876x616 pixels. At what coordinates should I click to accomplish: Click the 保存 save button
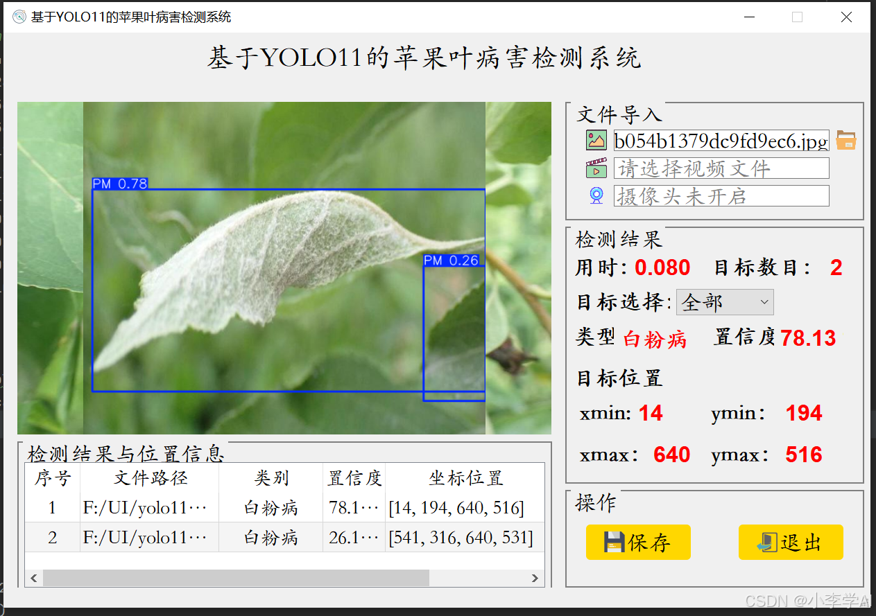tap(638, 542)
